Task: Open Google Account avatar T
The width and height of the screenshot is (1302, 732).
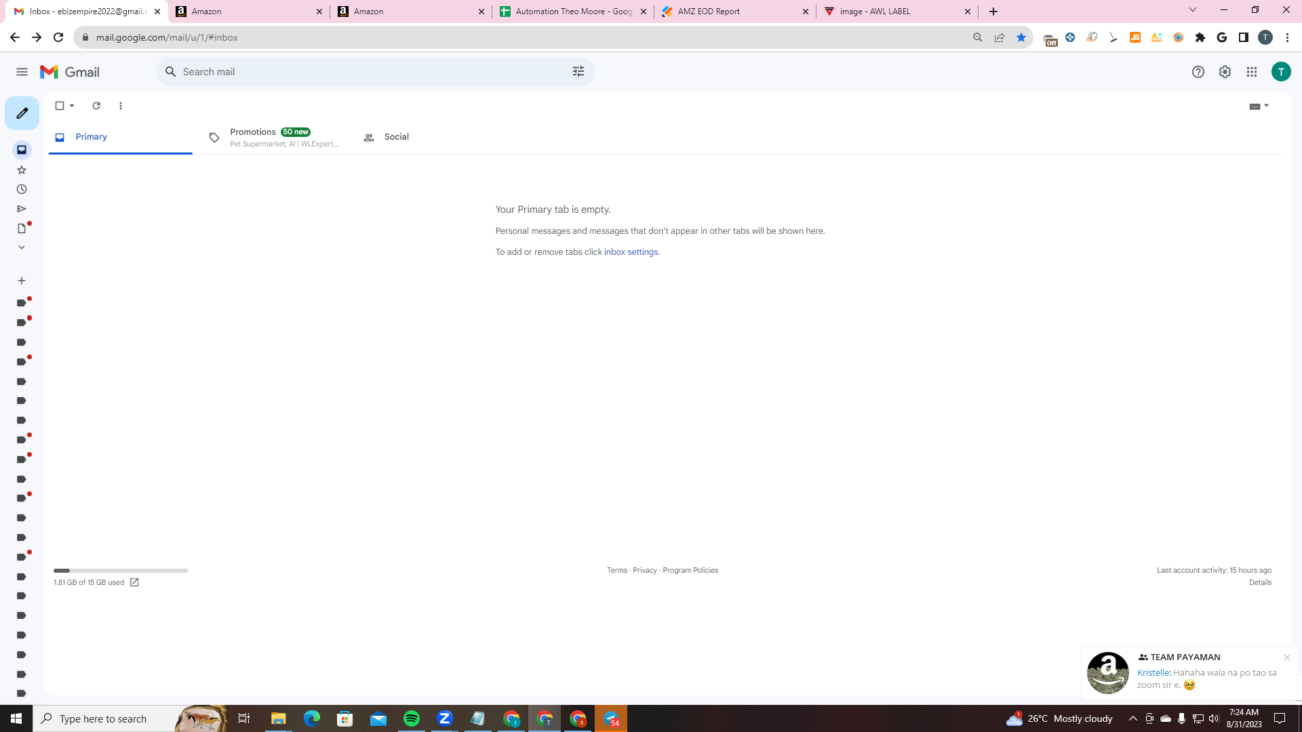Action: (1281, 72)
